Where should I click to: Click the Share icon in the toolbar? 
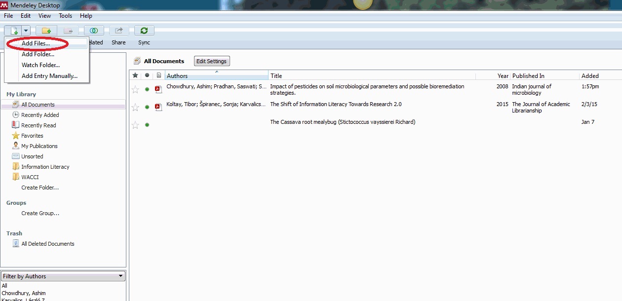(118, 30)
